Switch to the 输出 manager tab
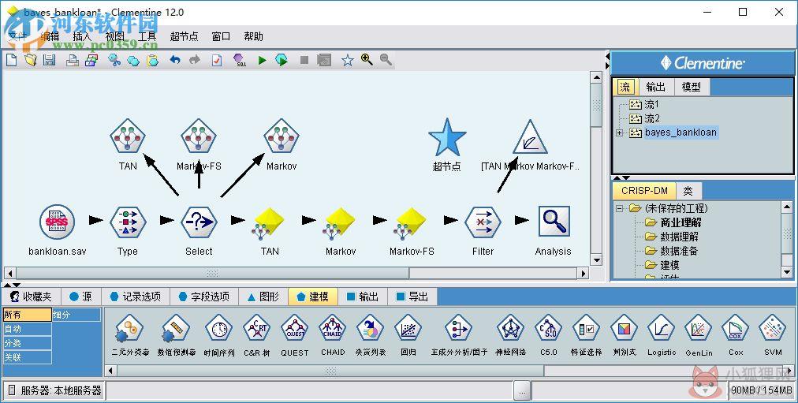The image size is (798, 403). (655, 87)
